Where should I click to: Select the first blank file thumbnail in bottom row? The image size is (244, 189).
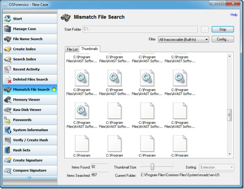point(82,143)
